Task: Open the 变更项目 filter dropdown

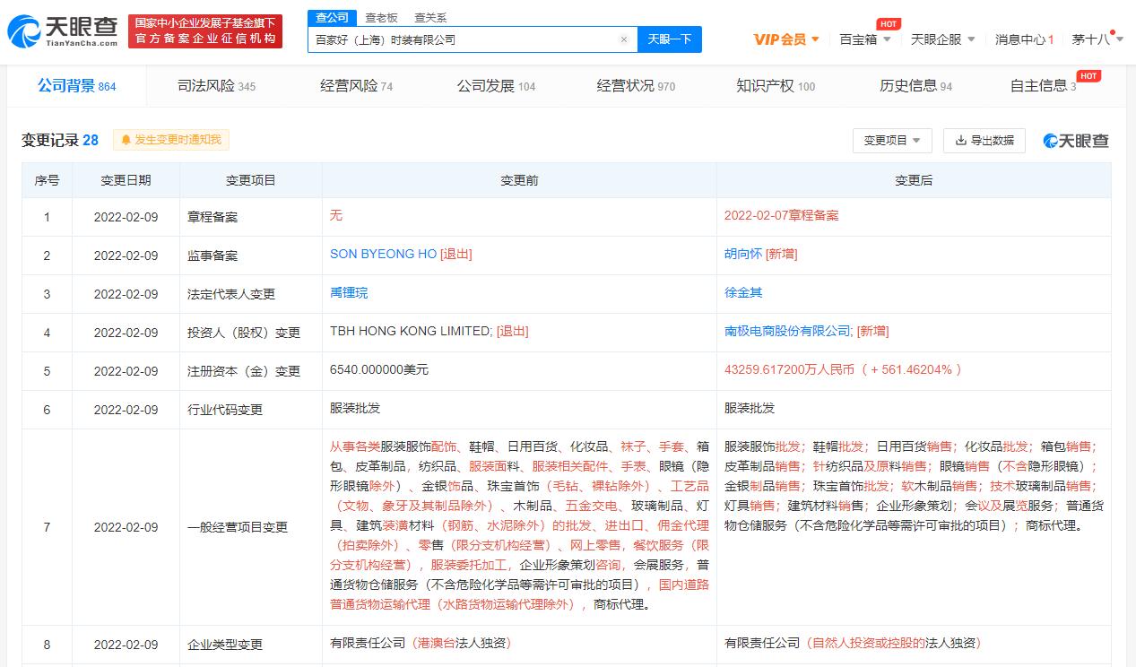Action: tap(892, 141)
